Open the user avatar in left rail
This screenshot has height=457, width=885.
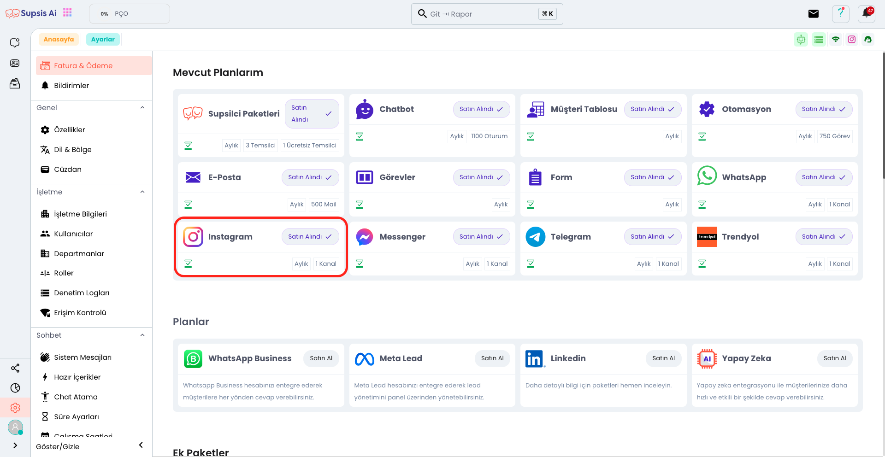tap(15, 428)
